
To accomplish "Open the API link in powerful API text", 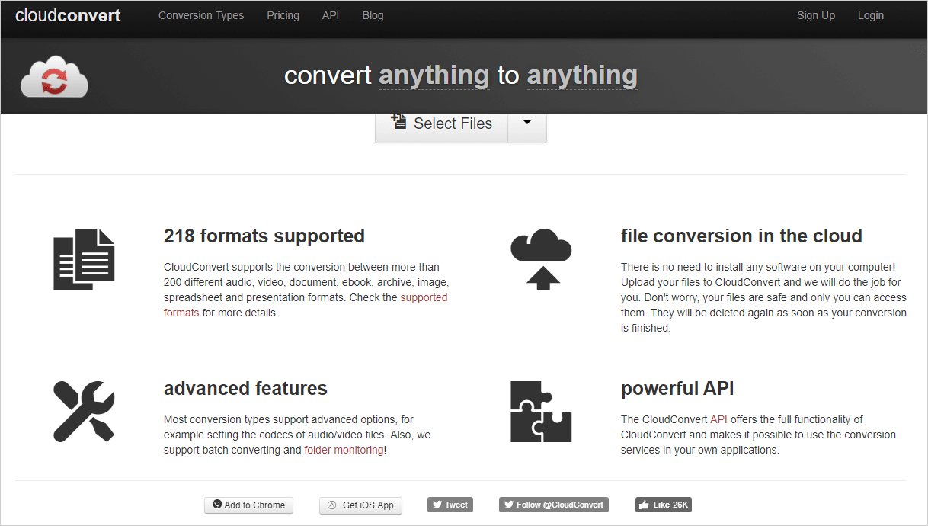I will pos(719,419).
